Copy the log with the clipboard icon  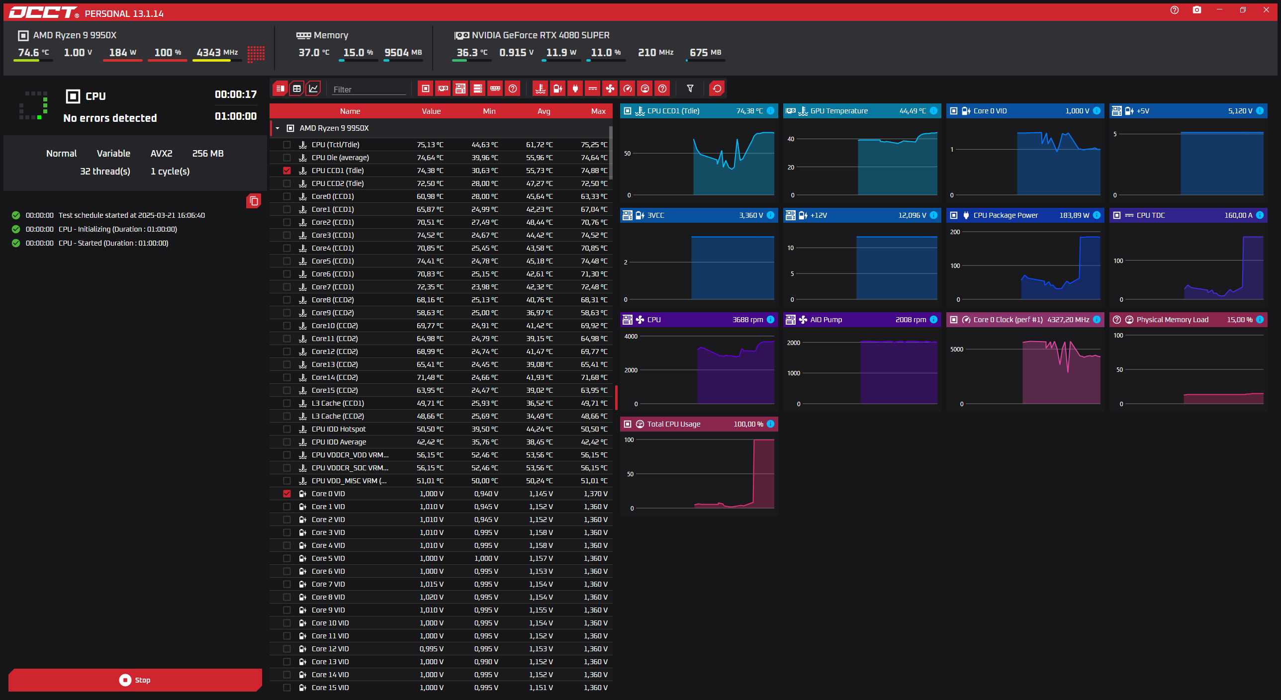(x=253, y=201)
